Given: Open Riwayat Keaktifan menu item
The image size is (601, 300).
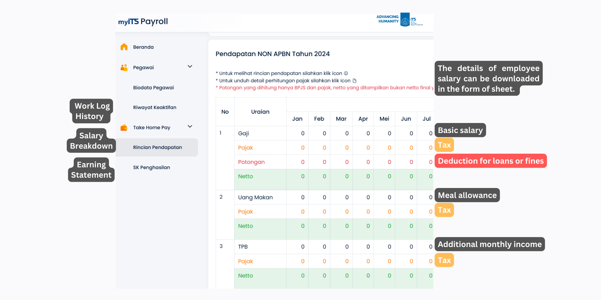Looking at the screenshot, I should tap(155, 107).
